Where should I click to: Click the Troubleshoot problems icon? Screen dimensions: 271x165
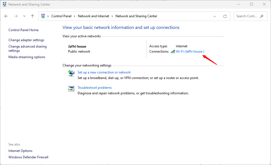(x=71, y=89)
